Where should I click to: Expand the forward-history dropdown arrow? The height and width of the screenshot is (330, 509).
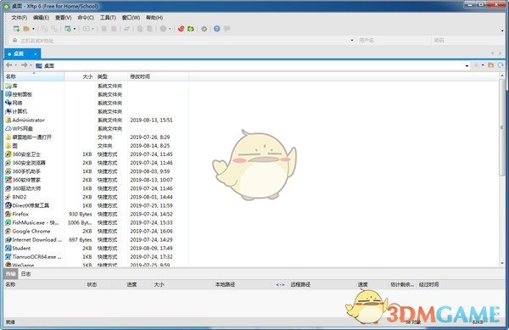pos(31,65)
